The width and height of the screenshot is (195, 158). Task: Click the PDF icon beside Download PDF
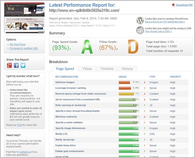pyautogui.click(x=174, y=5)
